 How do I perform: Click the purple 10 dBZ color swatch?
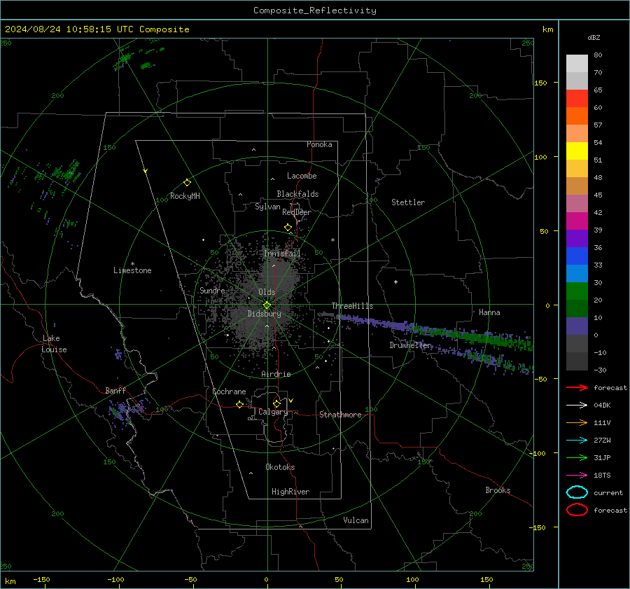coord(577,326)
